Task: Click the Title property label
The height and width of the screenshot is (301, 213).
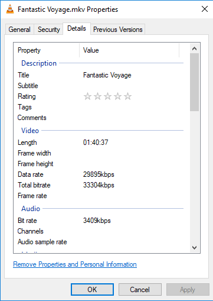Action: (24, 75)
